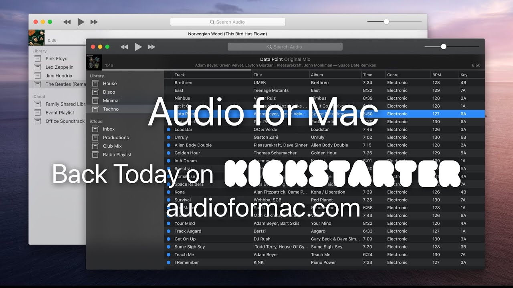Viewport: 513px width, 288px height.
Task: Select Led Zeppelin in light window sidebar
Action: pos(59,67)
